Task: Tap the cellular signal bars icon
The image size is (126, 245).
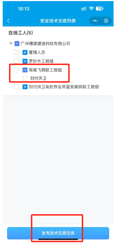Action: coord(84,9)
